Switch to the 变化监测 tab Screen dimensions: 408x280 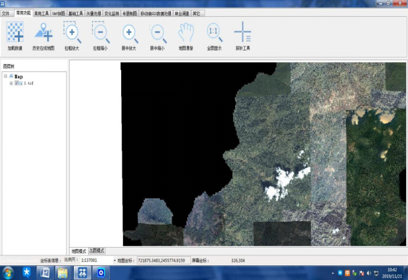(111, 12)
